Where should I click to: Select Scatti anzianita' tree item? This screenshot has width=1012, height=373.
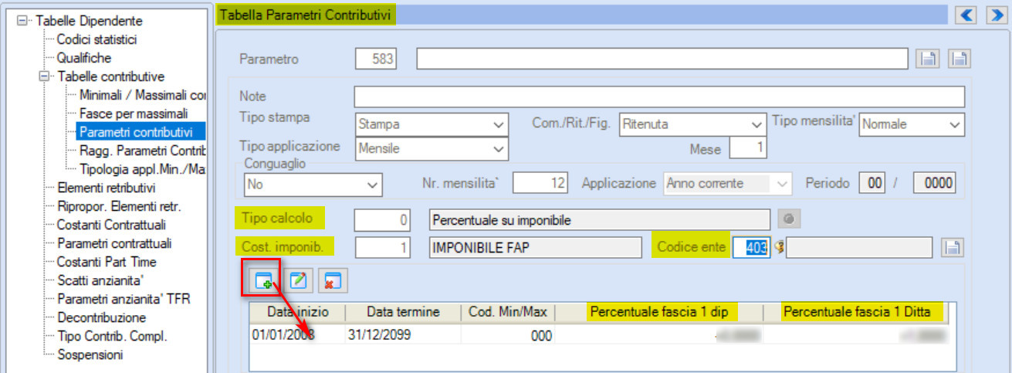click(x=101, y=280)
